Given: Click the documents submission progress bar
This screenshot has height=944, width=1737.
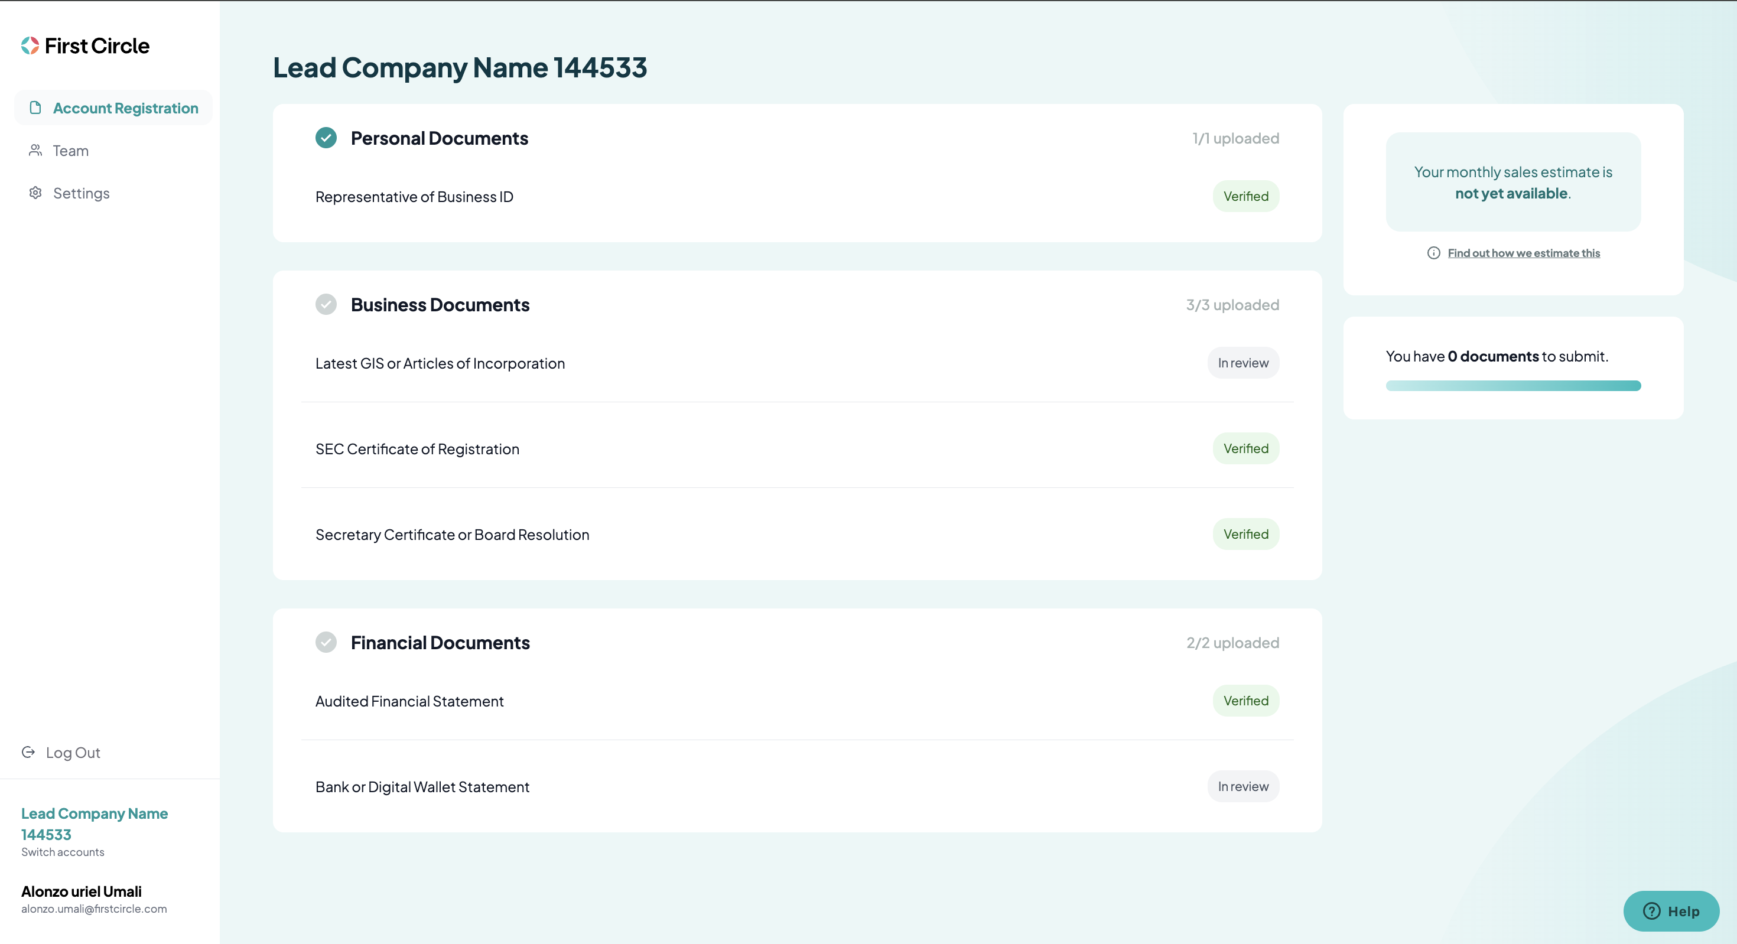Looking at the screenshot, I should point(1513,386).
